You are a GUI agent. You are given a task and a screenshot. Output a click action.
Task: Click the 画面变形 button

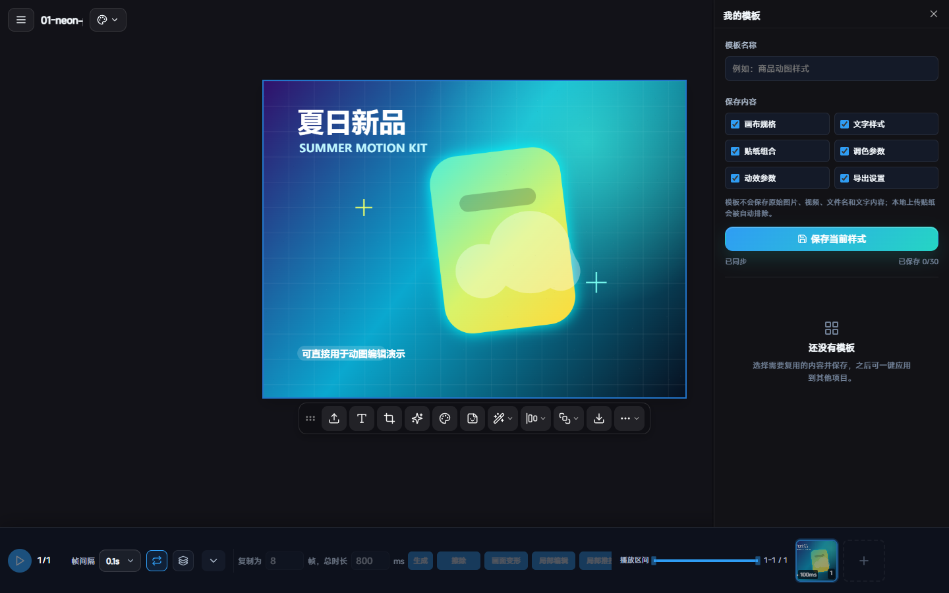pyautogui.click(x=506, y=561)
